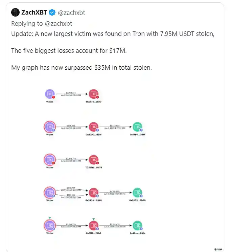Click the Victim node sending to TXD5r5...ekh7

[x=50, y=94]
